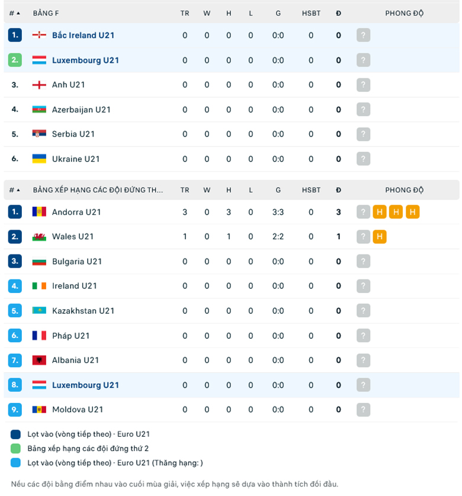Select the BẢNG F section header
Image resolution: width=462 pixels, height=496 pixels.
(46, 12)
